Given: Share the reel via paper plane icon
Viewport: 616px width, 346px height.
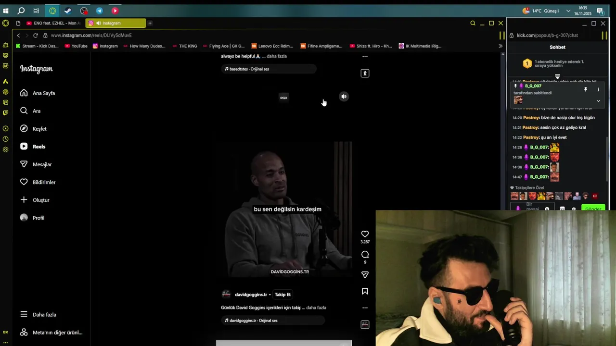Looking at the screenshot, I should tap(365, 275).
